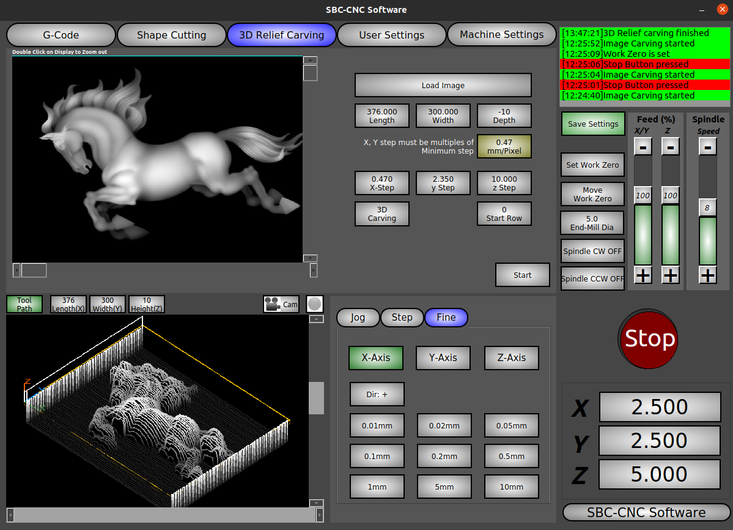Click the End-Mill Dia 5.0 field

click(592, 223)
